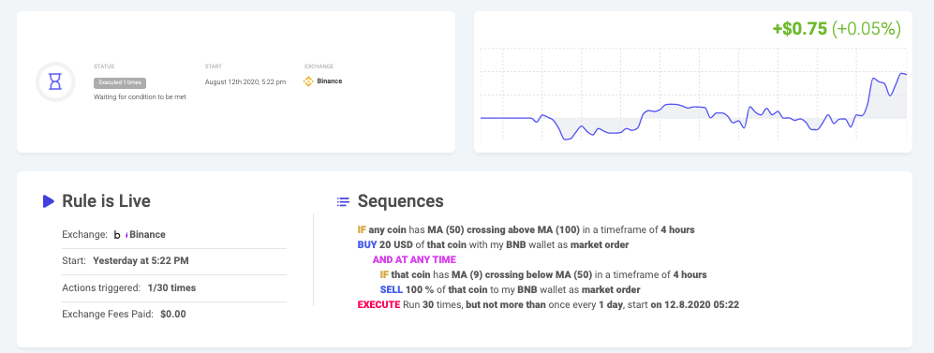934x353 pixels.
Task: Click the 'Actions triggered:' label
Action: pos(101,287)
